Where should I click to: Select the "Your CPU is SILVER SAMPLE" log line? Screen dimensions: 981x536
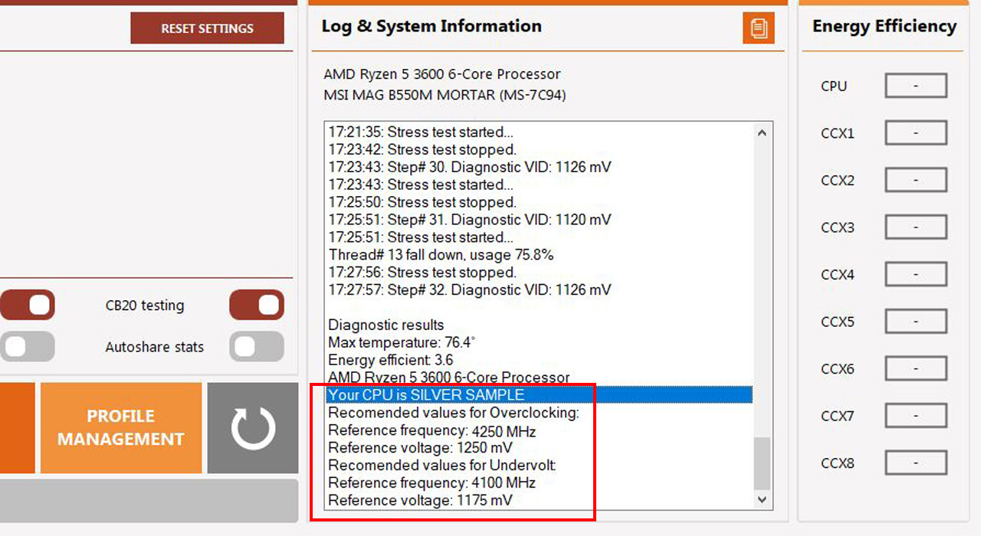pos(426,395)
